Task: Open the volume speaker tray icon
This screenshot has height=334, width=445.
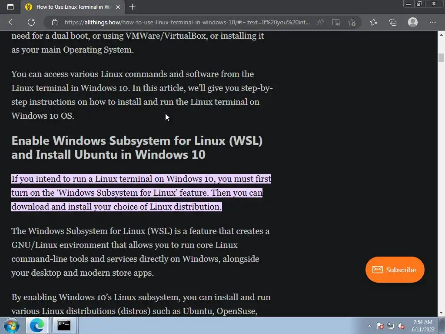Action: click(x=401, y=326)
